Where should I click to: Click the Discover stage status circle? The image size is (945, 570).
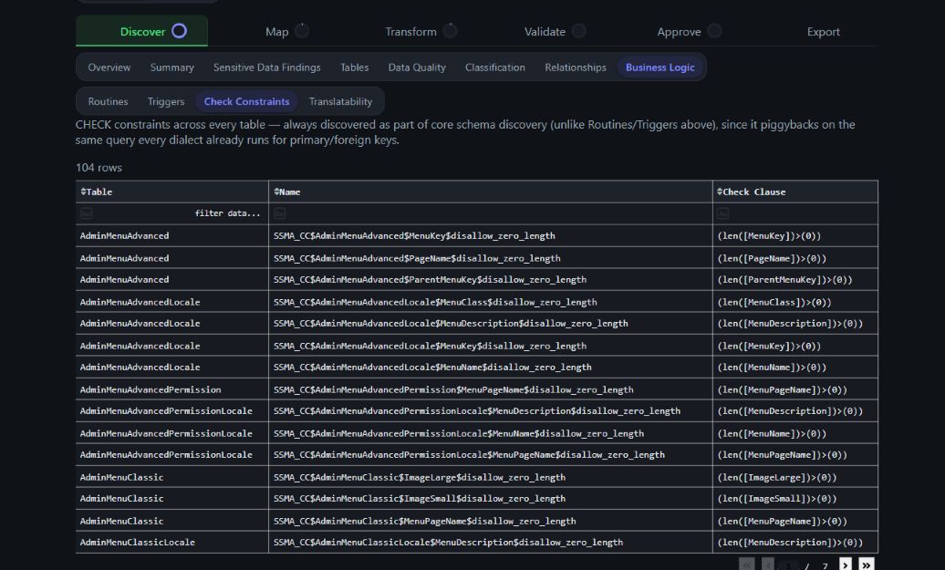[179, 31]
